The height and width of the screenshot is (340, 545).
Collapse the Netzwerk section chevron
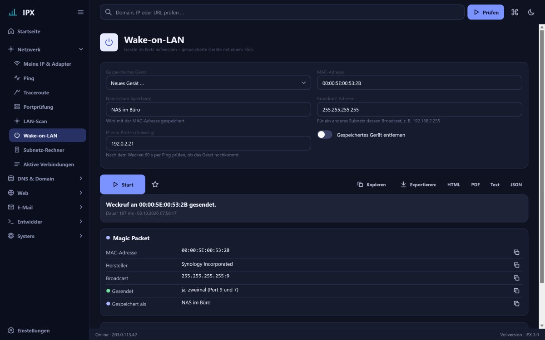(x=81, y=49)
